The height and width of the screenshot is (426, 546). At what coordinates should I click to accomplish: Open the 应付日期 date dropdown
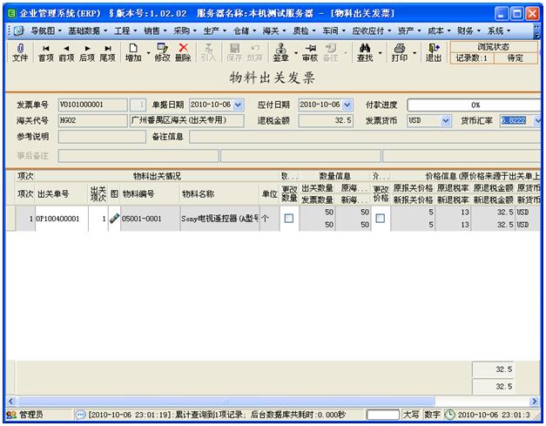pos(347,105)
